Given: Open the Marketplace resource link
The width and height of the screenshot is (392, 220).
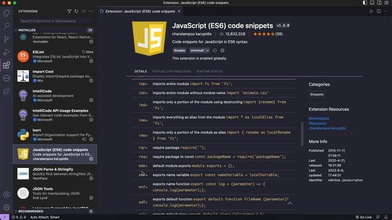Looking at the screenshot, I should pyautogui.click(x=318, y=119).
